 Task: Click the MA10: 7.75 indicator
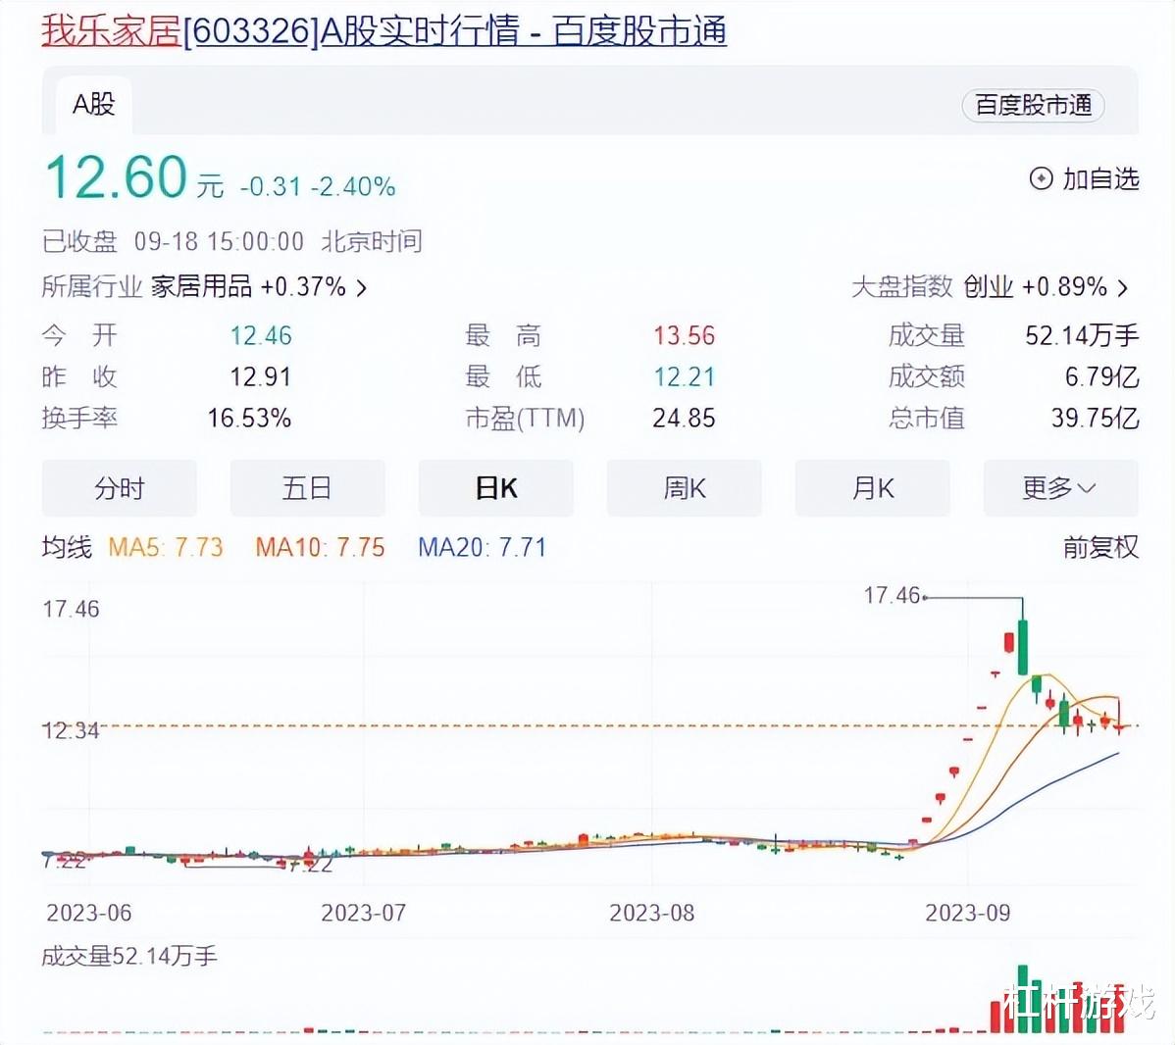(320, 548)
